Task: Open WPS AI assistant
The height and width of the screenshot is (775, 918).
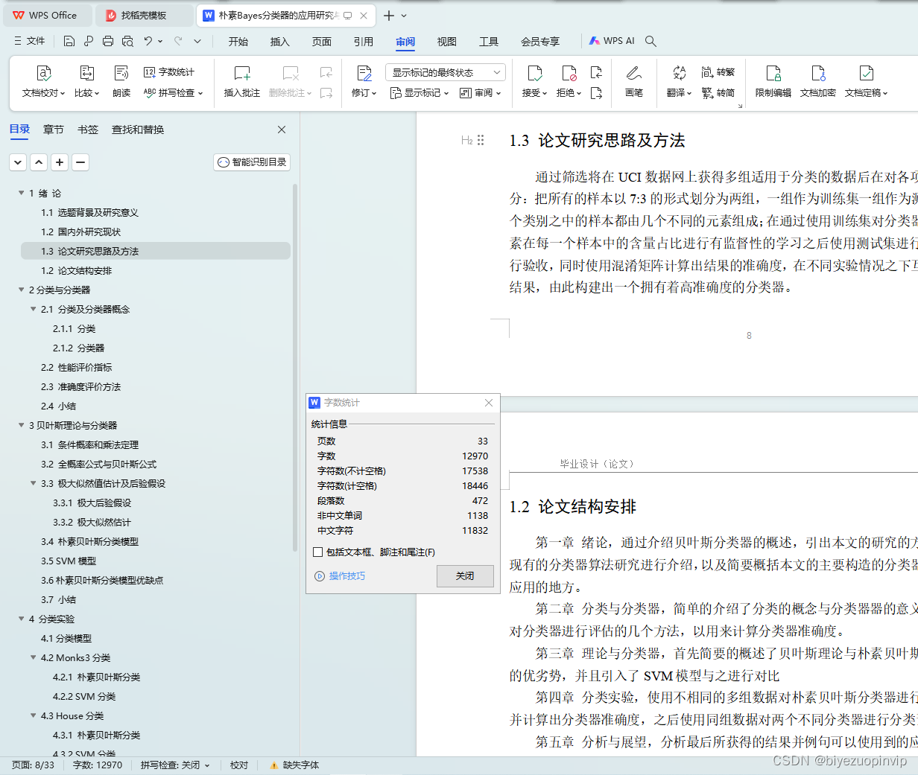Action: [612, 41]
